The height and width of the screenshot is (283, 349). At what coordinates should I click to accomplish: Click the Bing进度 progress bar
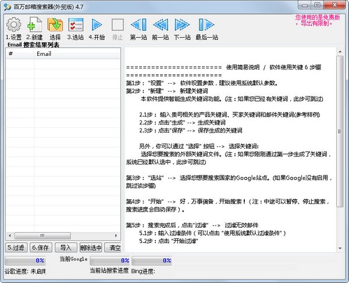click(x=152, y=261)
